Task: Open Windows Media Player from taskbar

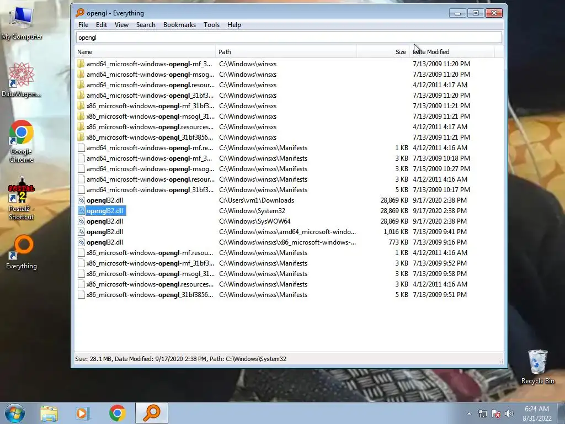Action: (82, 414)
